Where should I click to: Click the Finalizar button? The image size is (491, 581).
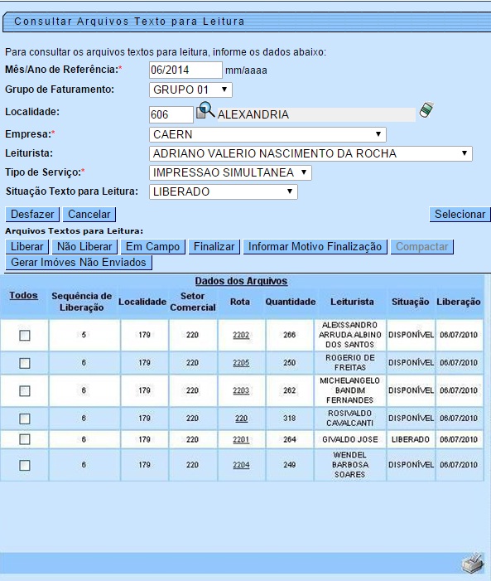[x=214, y=247]
